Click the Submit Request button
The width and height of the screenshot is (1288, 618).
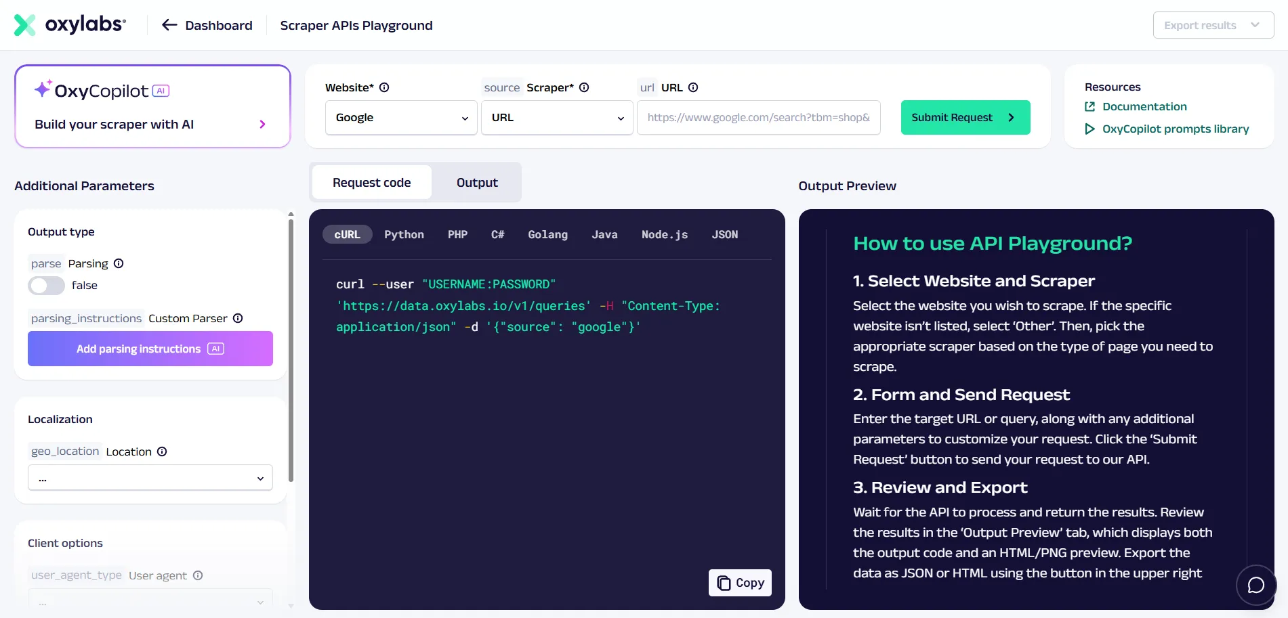(965, 117)
